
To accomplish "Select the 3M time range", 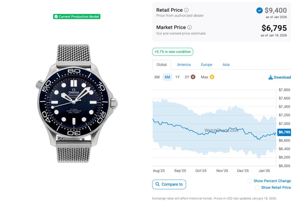I will point(157,77).
